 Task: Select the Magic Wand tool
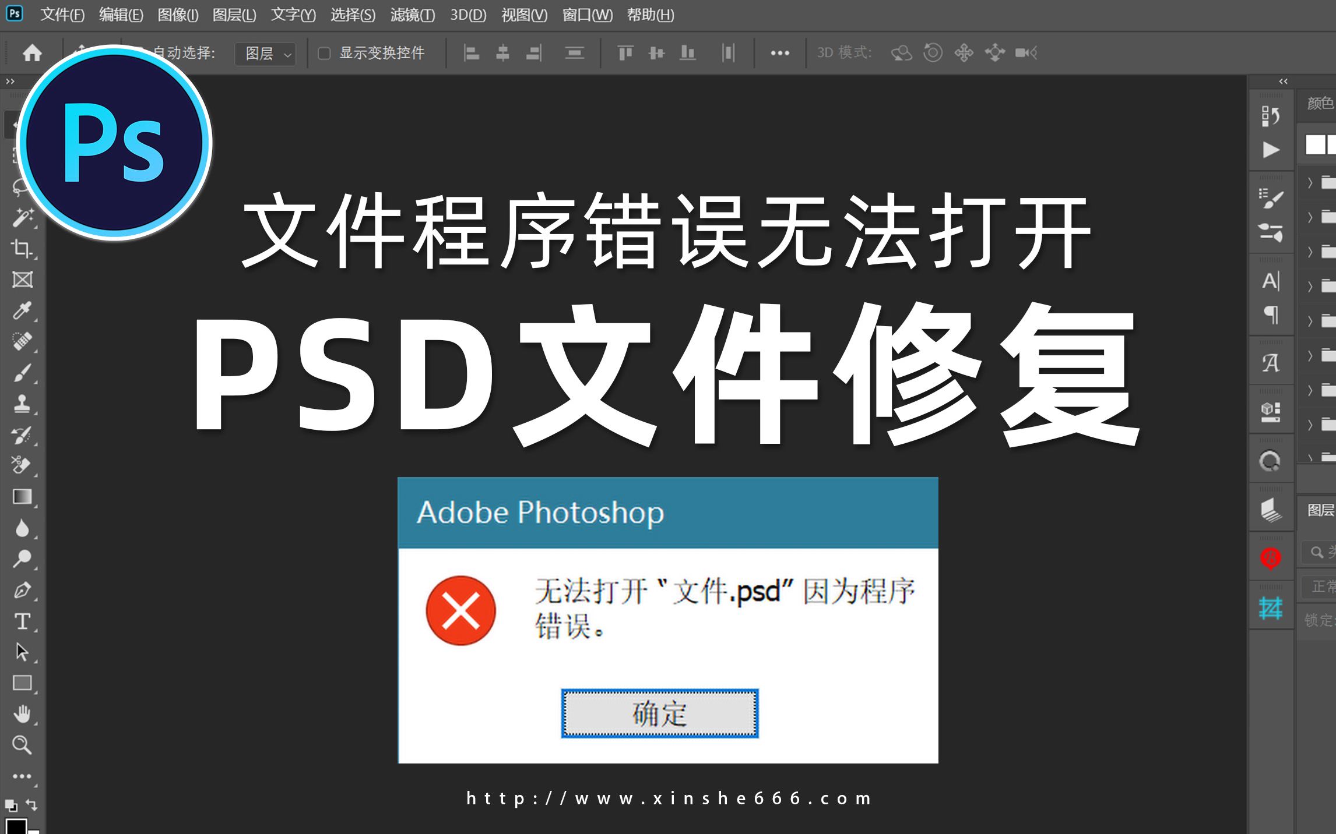[x=23, y=218]
